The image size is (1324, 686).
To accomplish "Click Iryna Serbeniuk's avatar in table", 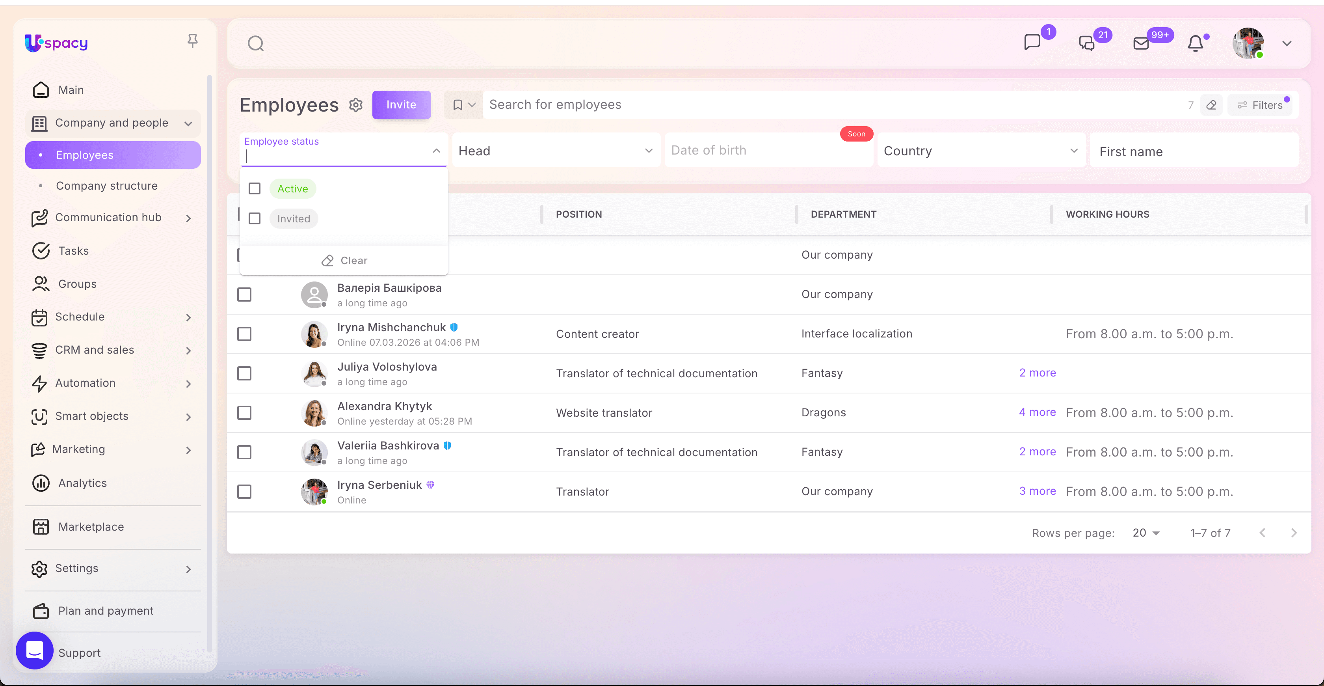I will point(314,492).
